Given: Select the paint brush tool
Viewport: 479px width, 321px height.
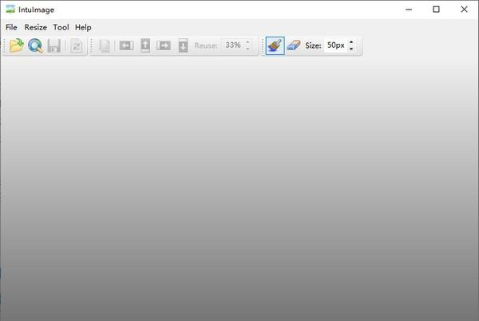Looking at the screenshot, I should click(275, 45).
